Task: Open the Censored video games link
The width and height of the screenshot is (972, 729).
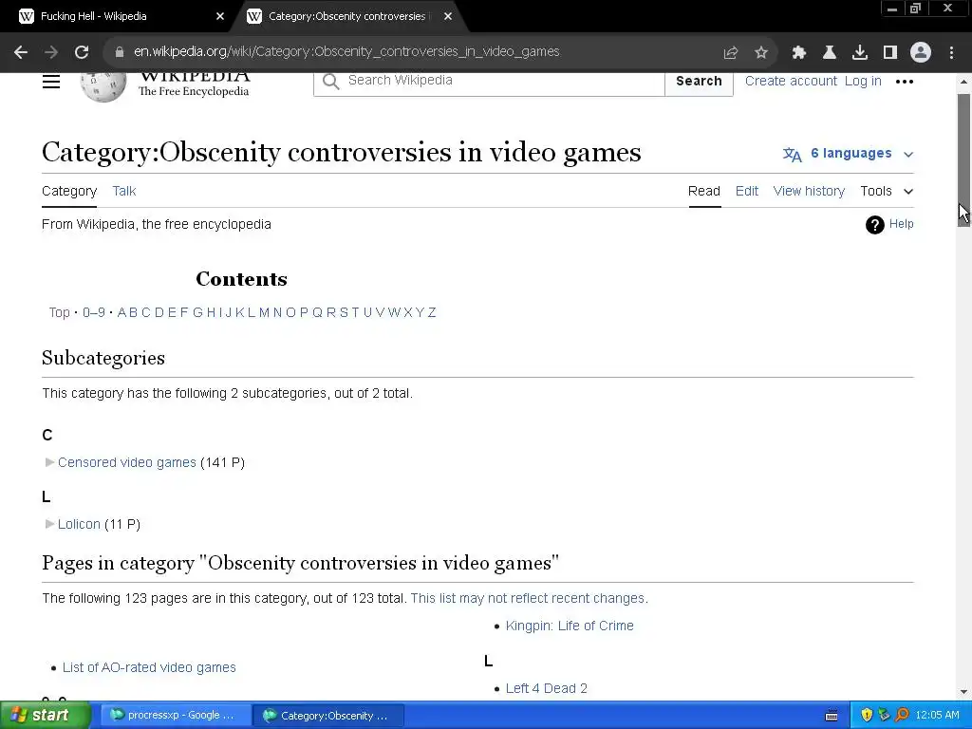Action: 127,462
